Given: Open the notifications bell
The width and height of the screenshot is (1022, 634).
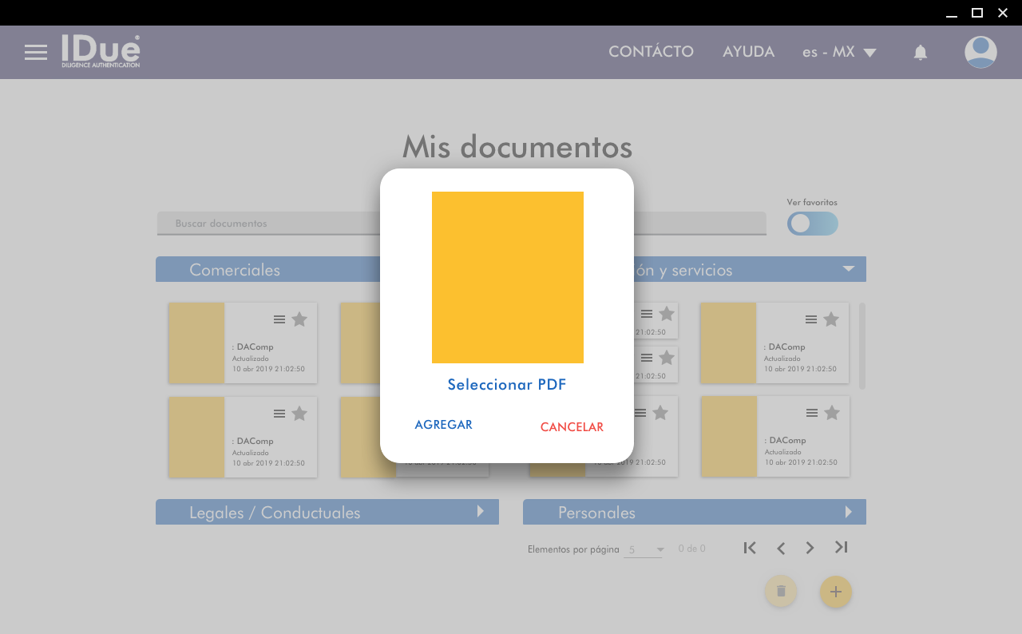Looking at the screenshot, I should pos(921,53).
